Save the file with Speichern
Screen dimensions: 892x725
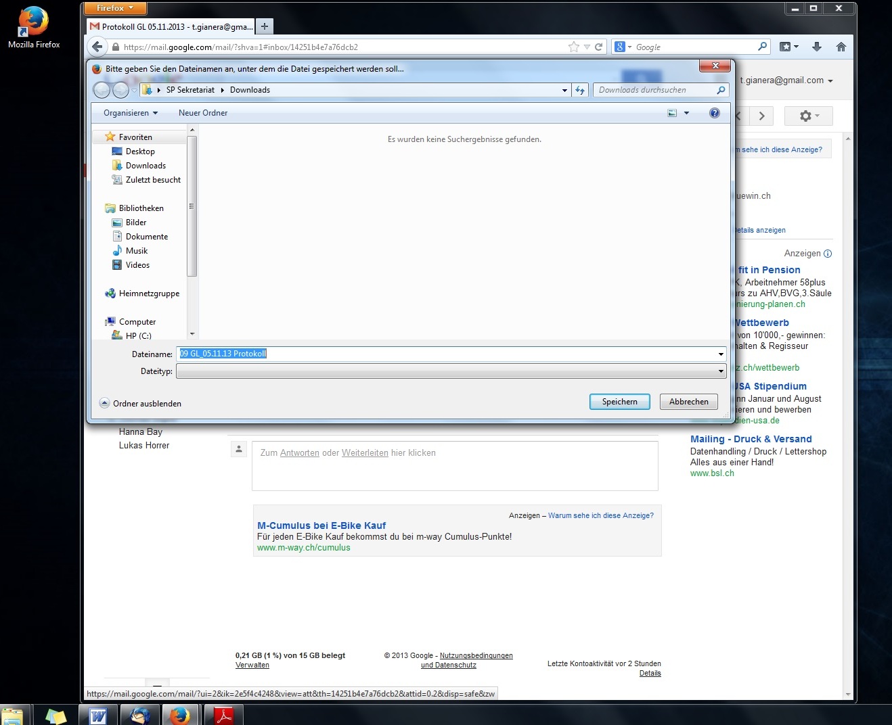pos(619,402)
